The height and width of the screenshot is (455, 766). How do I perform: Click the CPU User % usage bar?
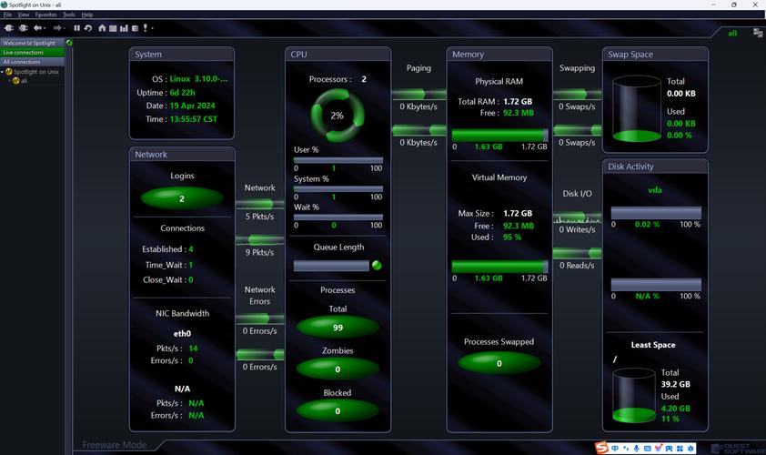click(x=338, y=159)
